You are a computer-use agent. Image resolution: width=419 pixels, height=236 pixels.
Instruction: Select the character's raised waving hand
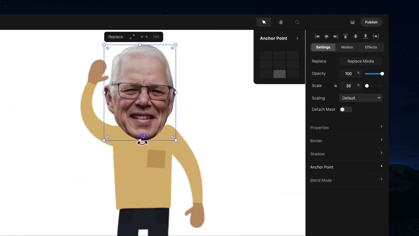[98, 71]
